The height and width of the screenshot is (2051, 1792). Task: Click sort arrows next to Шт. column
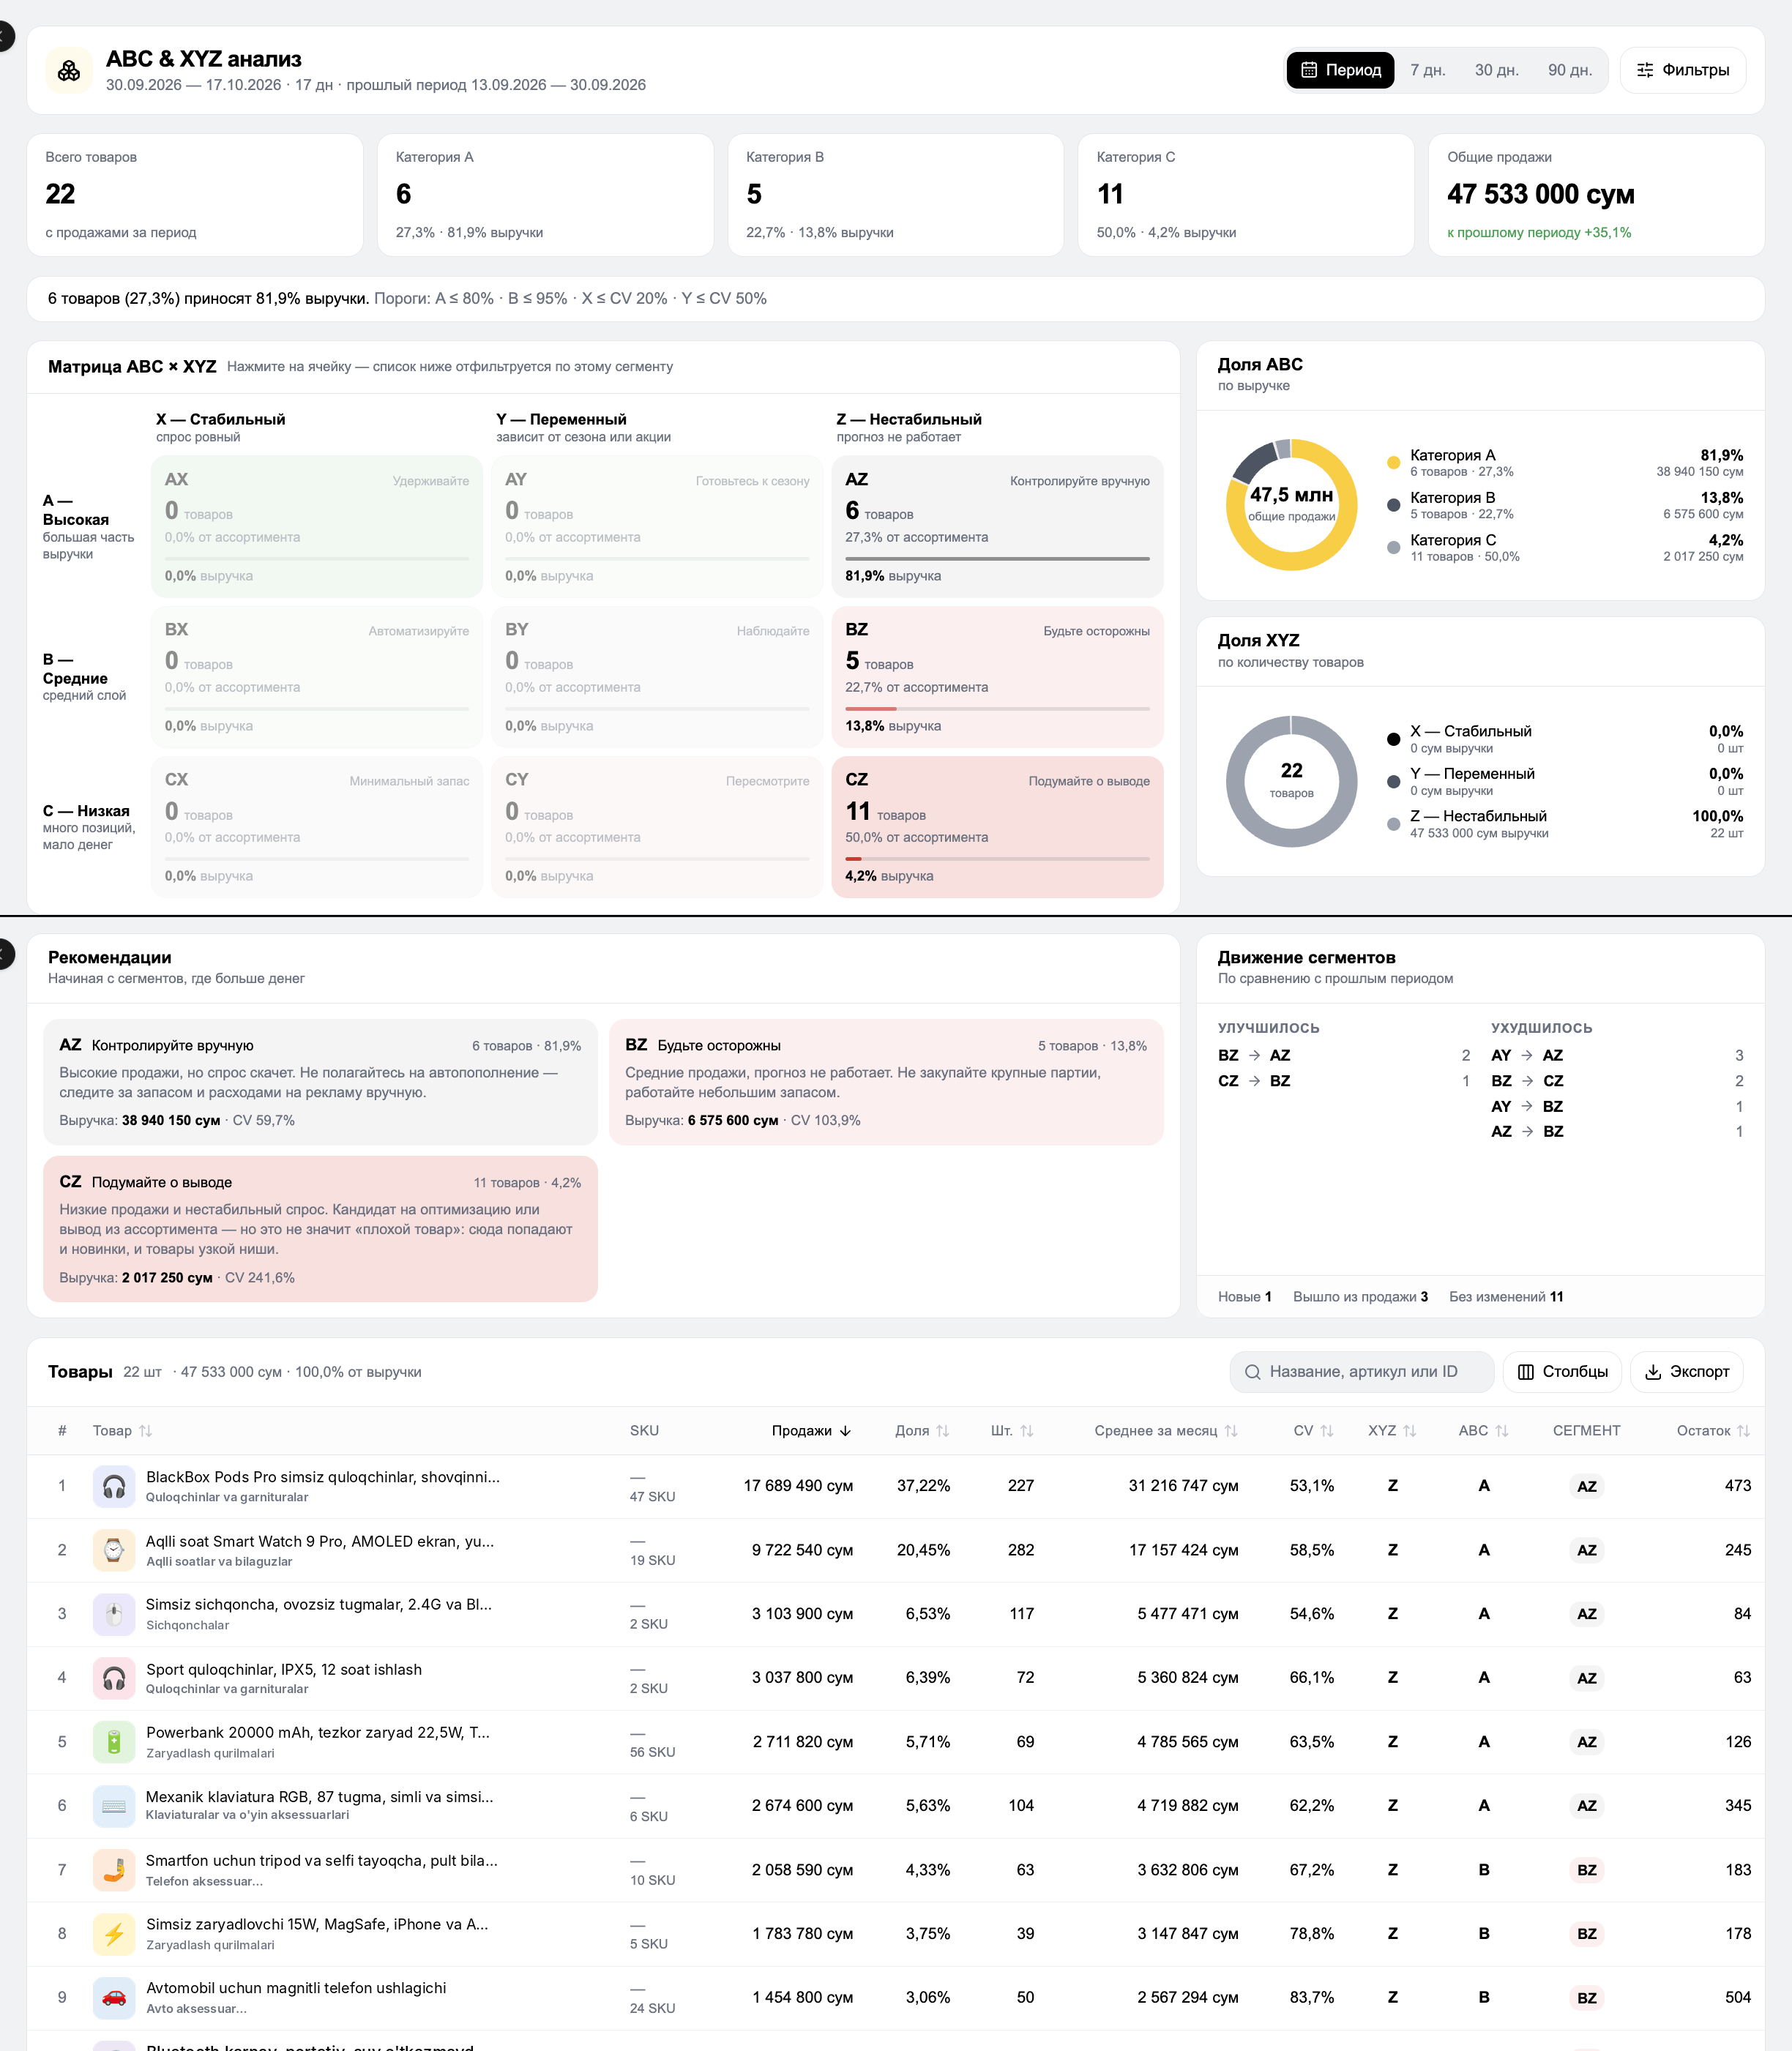coord(1027,1431)
